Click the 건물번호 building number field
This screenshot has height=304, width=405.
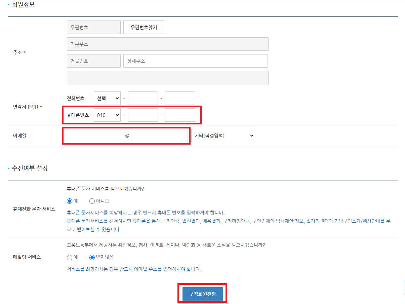pyautogui.click(x=93, y=61)
